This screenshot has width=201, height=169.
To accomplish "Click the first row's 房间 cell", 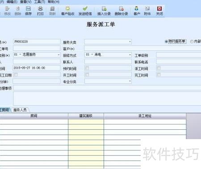I will click(34, 122).
